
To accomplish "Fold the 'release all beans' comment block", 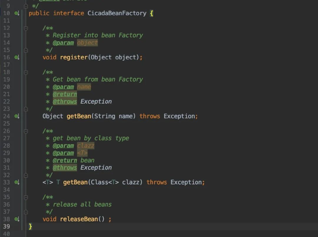I will 26,197.
